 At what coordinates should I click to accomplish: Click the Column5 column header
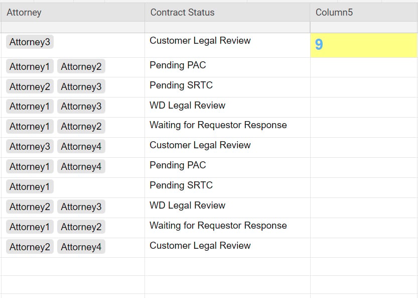pos(364,12)
